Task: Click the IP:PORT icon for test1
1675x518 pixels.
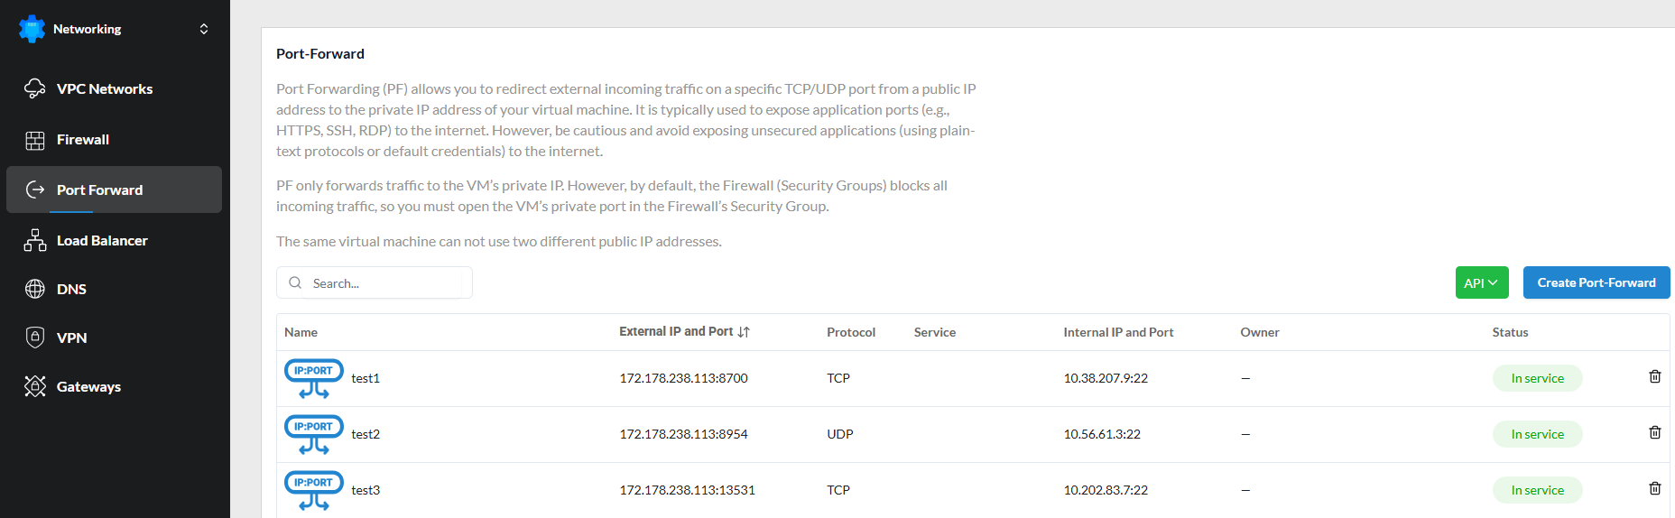Action: tap(313, 378)
